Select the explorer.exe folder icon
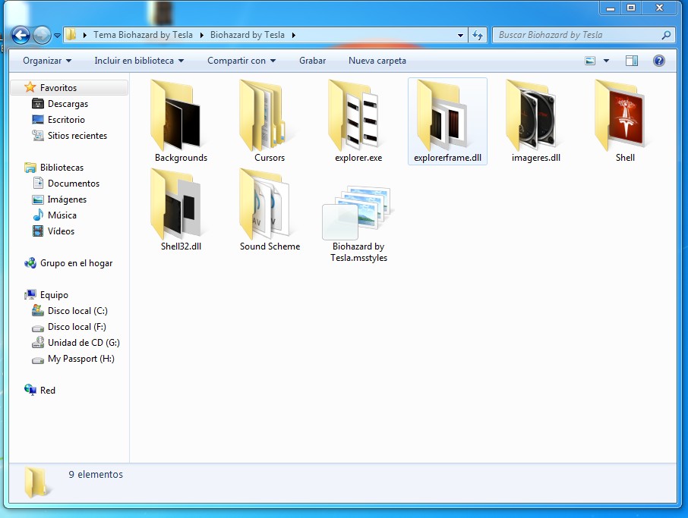 [358, 116]
